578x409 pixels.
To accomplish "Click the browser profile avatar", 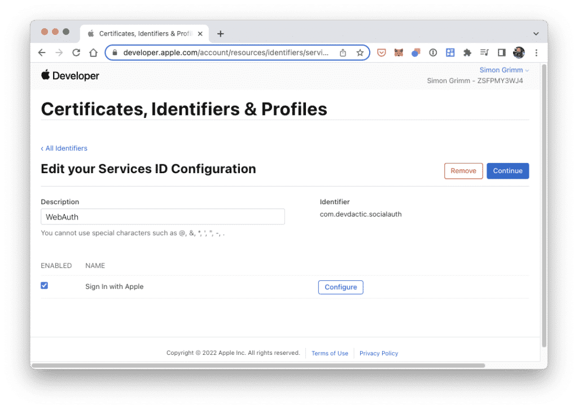I will click(519, 52).
